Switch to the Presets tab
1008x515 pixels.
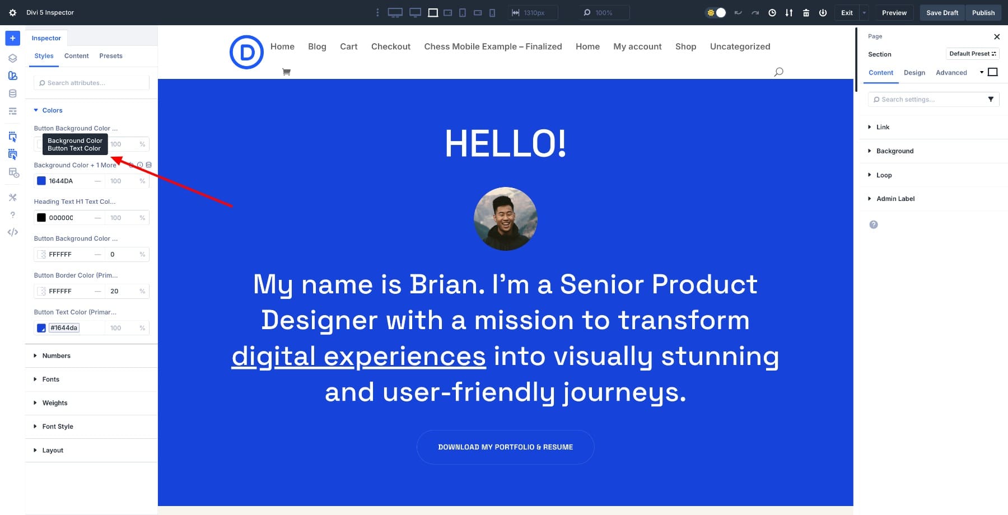point(111,56)
